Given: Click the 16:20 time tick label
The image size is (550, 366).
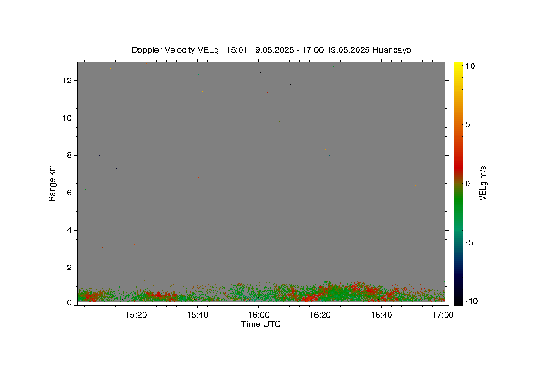Looking at the screenshot, I should [320, 315].
